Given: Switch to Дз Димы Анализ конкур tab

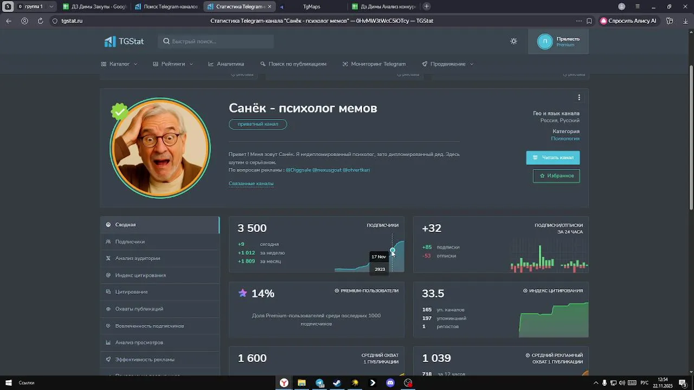Looking at the screenshot, I should [x=384, y=6].
